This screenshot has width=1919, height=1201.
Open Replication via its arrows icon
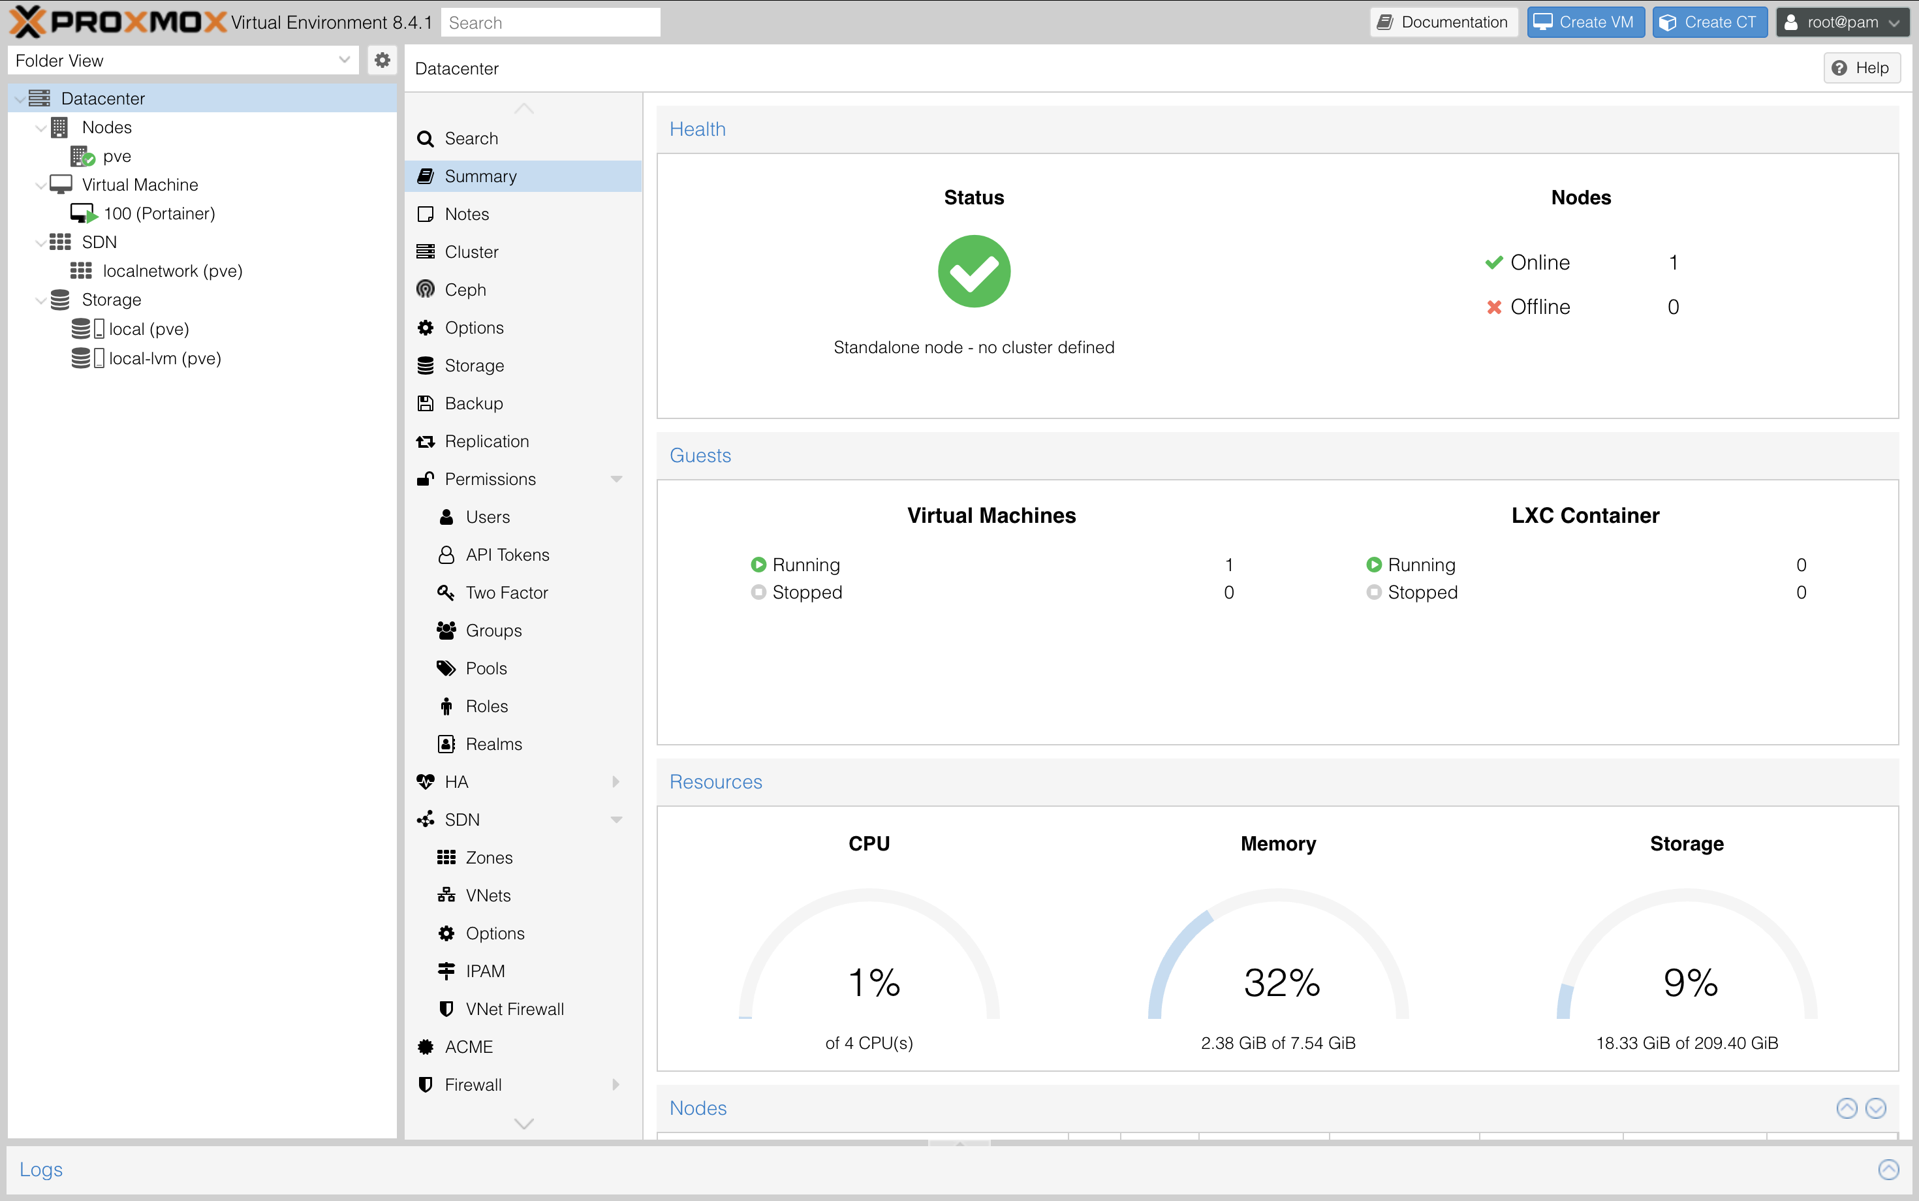426,442
